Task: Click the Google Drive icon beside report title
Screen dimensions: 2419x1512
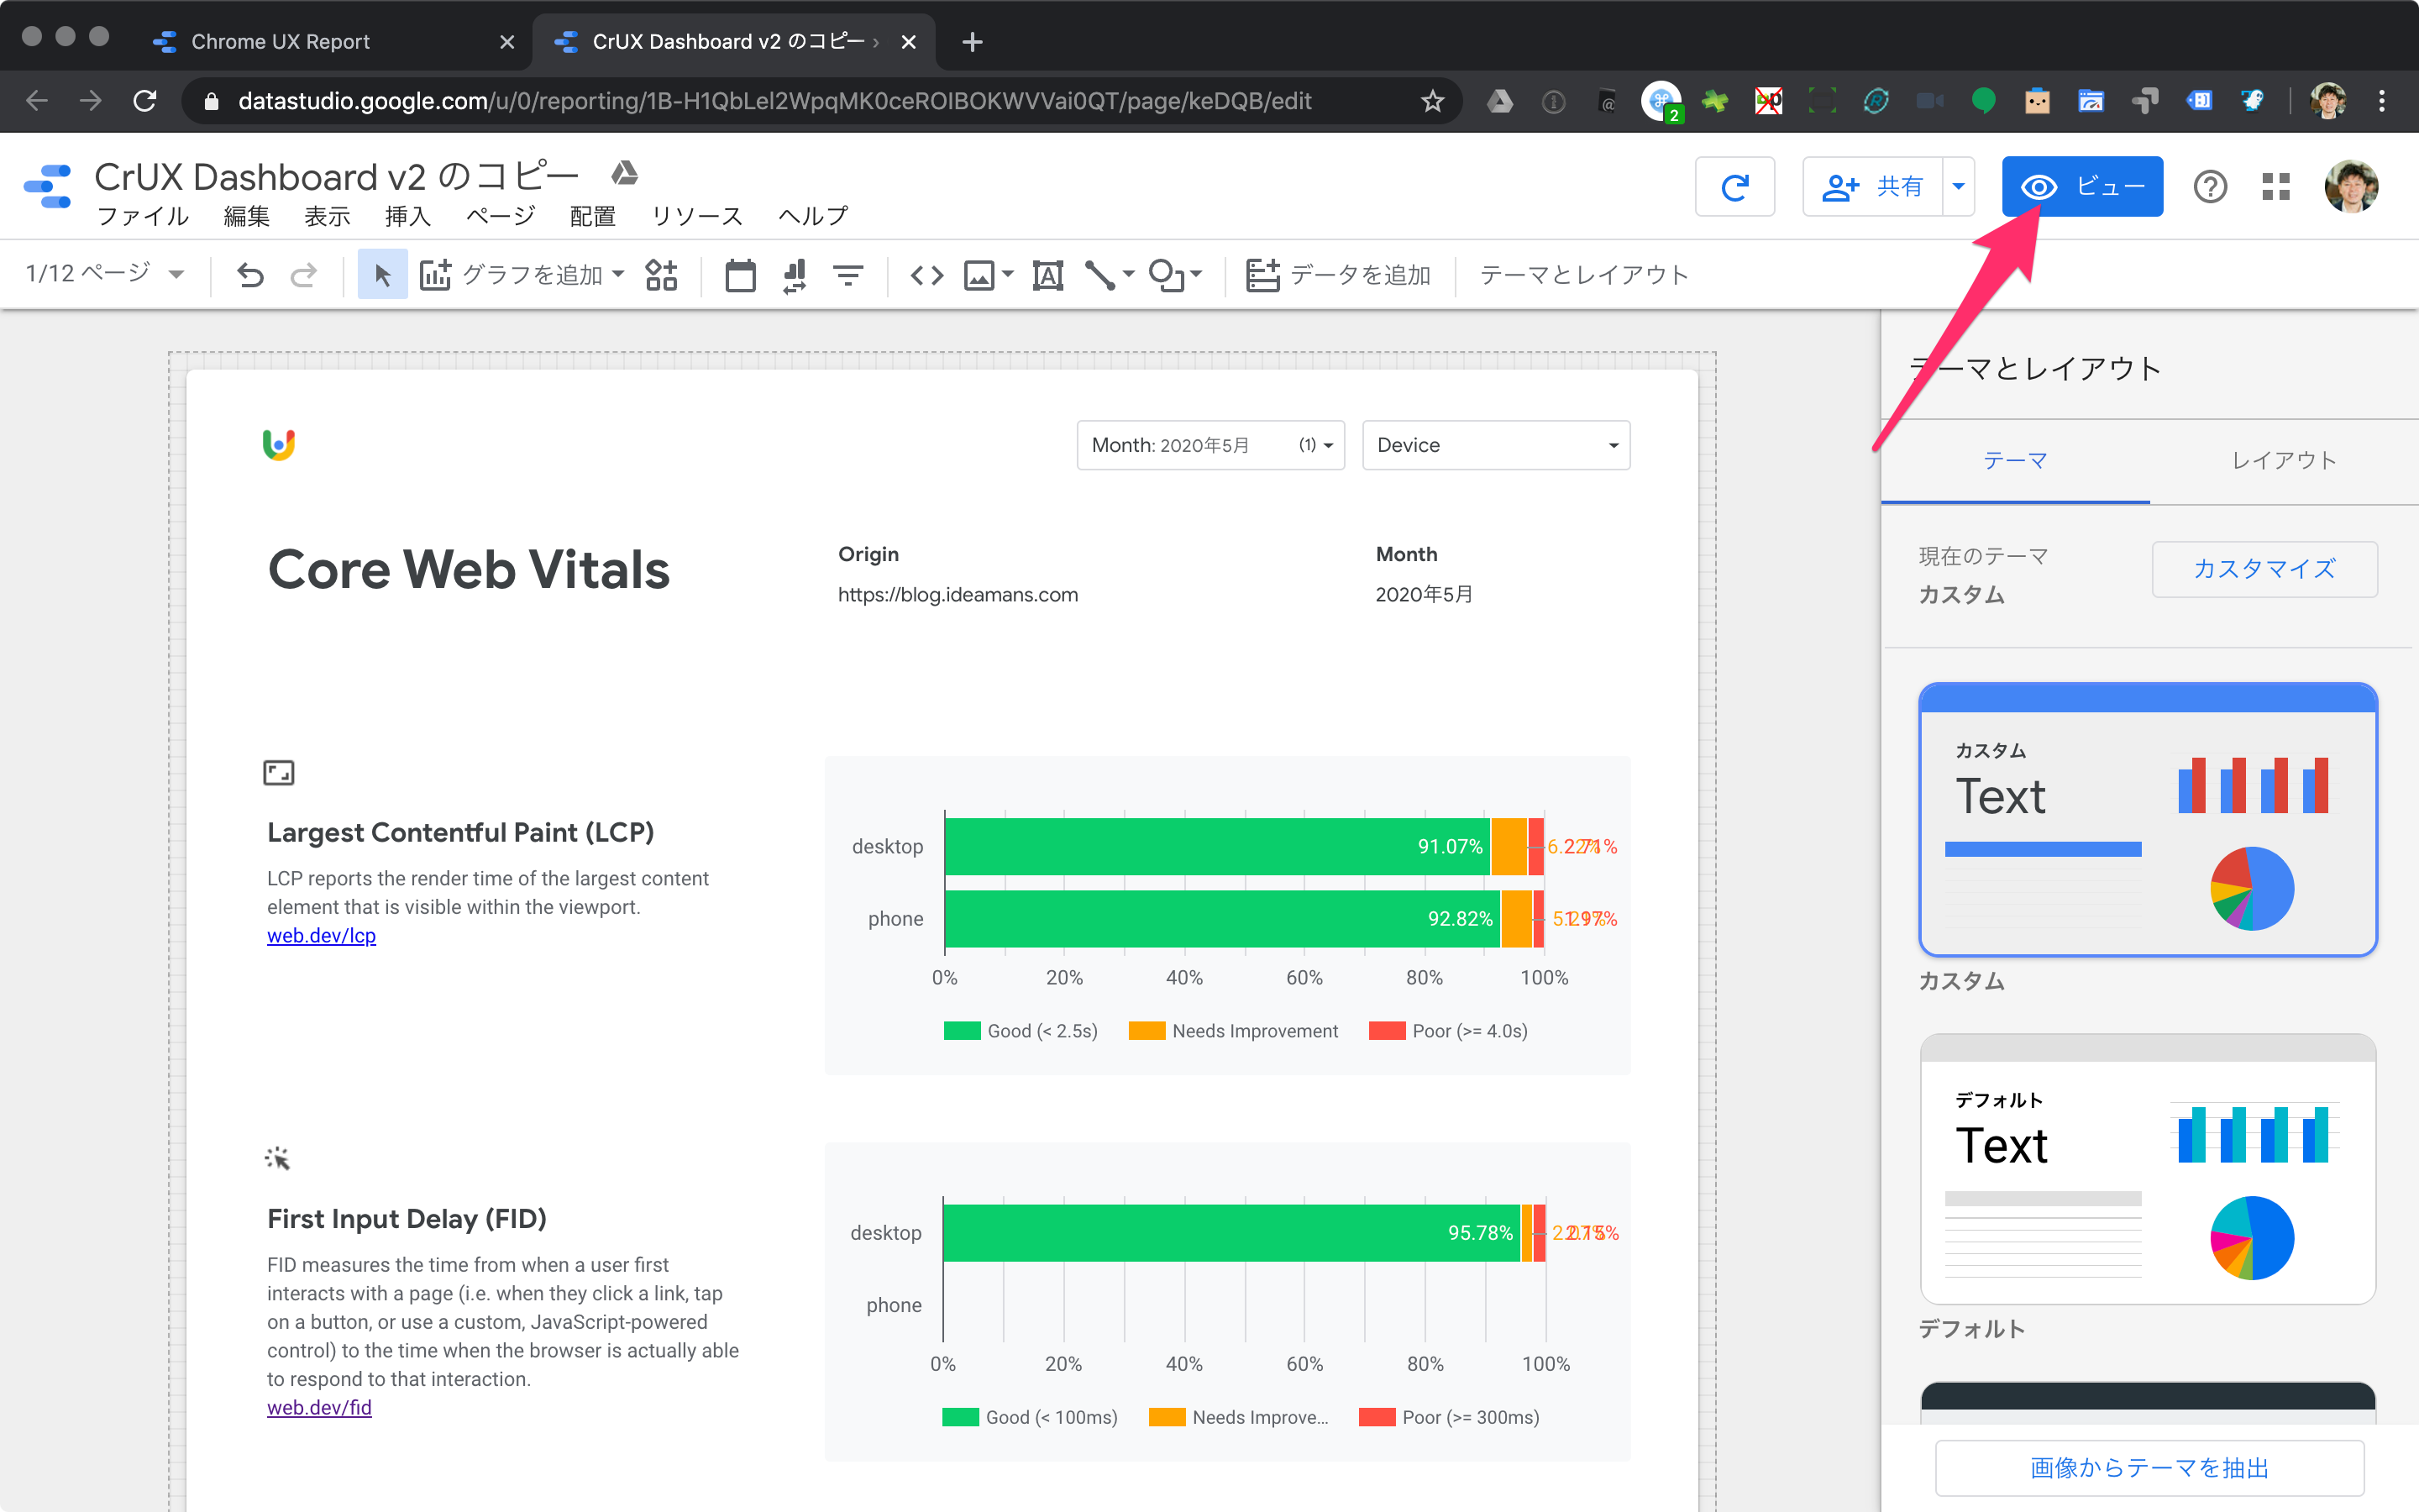Action: coord(625,173)
